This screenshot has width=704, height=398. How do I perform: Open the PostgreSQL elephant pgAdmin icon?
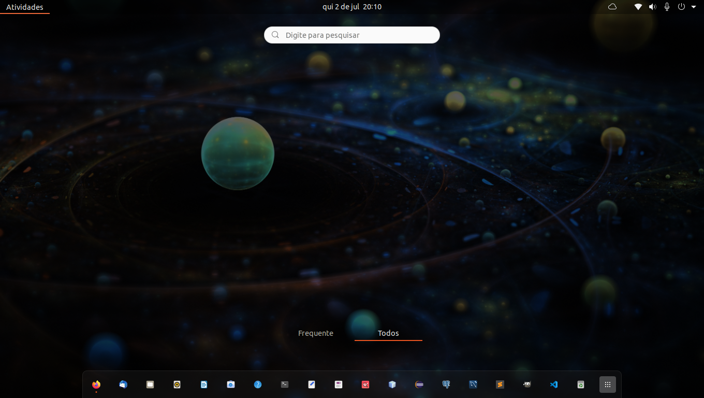tap(446, 385)
